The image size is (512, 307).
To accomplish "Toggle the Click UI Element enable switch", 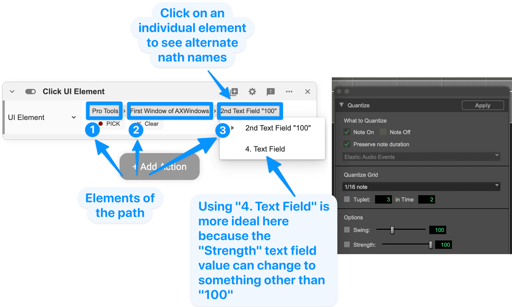I will pos(31,92).
